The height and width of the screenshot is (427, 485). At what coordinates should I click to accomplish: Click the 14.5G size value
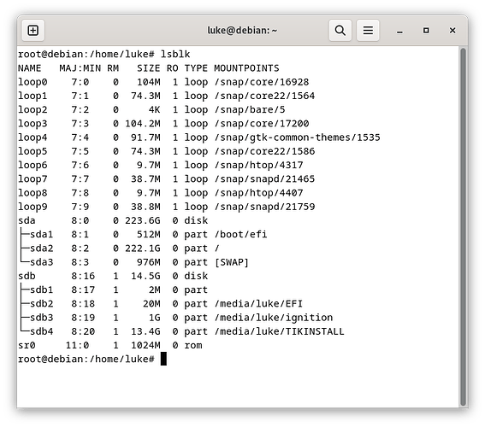[145, 276]
